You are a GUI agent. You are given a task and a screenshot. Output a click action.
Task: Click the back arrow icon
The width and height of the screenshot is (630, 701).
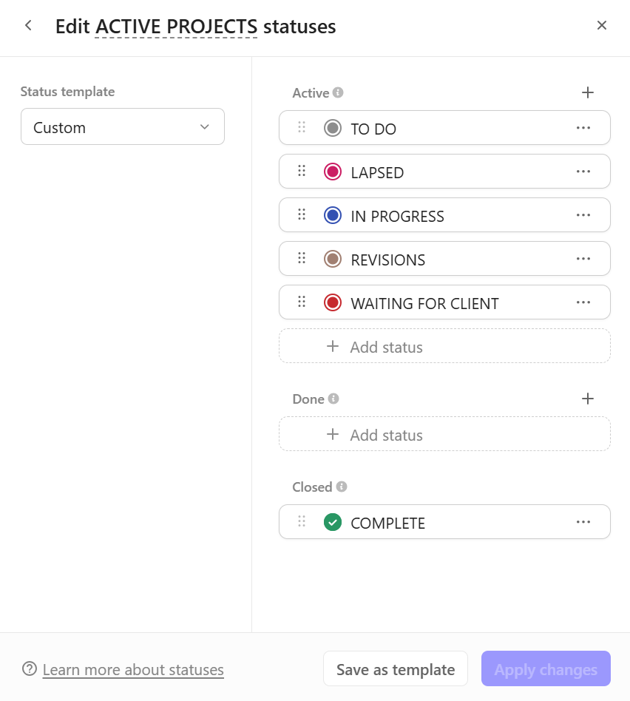point(28,26)
